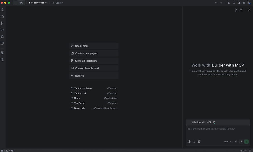Screen dimensions: 253x152
Task: Click the sparkle prompt-enhance icon
Action: click(x=236, y=142)
